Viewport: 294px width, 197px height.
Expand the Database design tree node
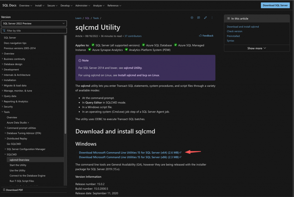[2, 64]
